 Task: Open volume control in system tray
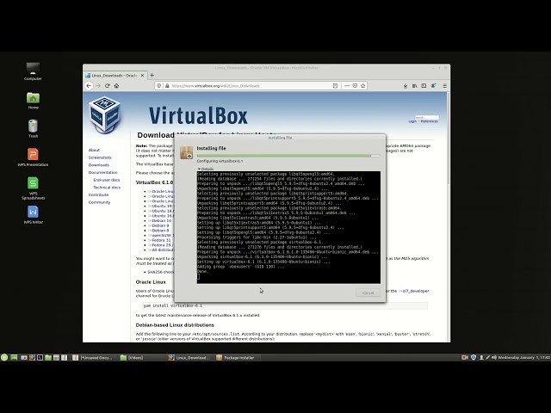coord(494,358)
